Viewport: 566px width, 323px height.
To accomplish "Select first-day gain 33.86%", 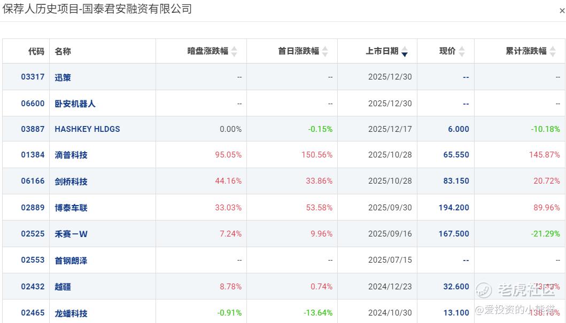I will (x=319, y=181).
